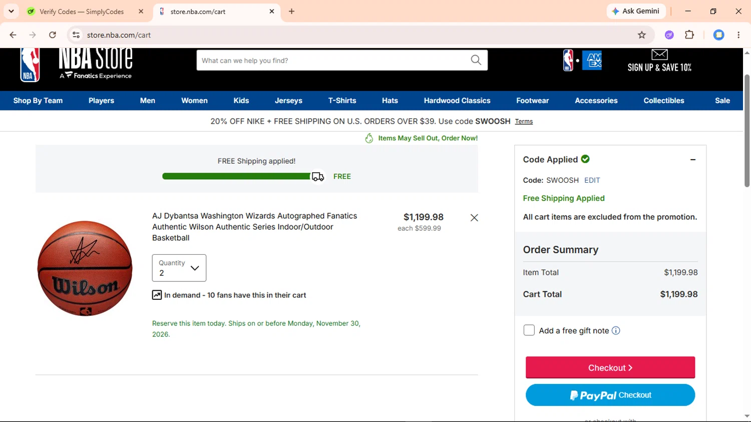Viewport: 751px width, 422px height.
Task: Open the Sale menu
Action: point(722,101)
